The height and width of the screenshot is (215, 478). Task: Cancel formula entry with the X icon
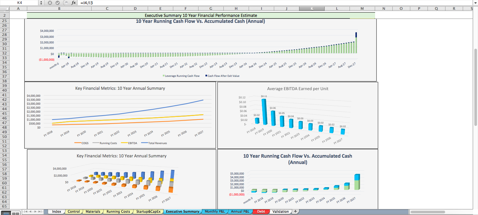click(50, 3)
